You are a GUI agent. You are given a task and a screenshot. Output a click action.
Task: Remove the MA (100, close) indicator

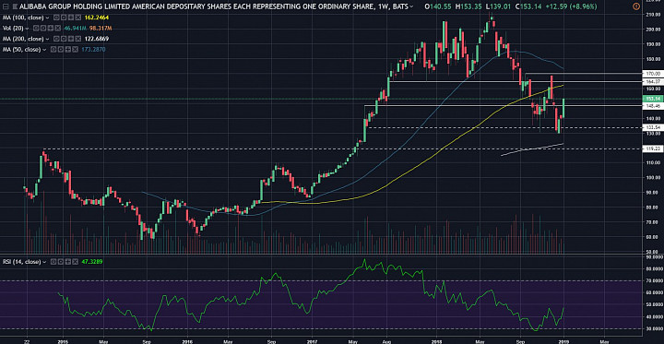tap(78, 18)
